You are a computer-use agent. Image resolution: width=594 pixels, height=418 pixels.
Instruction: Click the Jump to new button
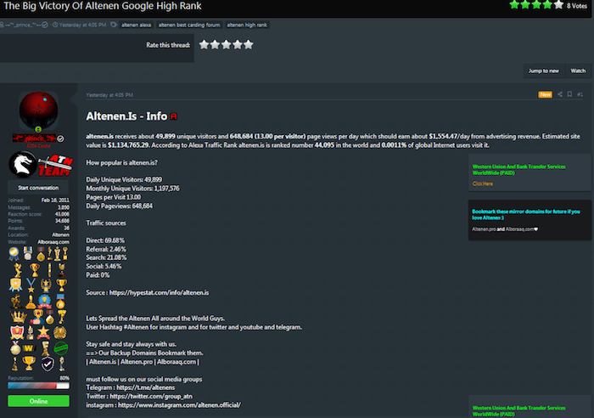[544, 71]
